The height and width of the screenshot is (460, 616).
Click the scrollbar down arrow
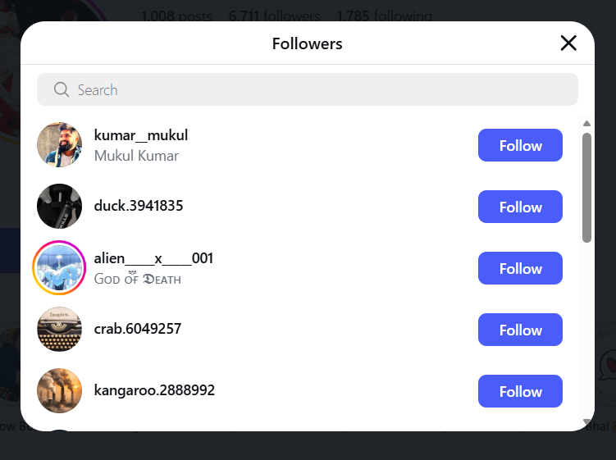tap(586, 423)
